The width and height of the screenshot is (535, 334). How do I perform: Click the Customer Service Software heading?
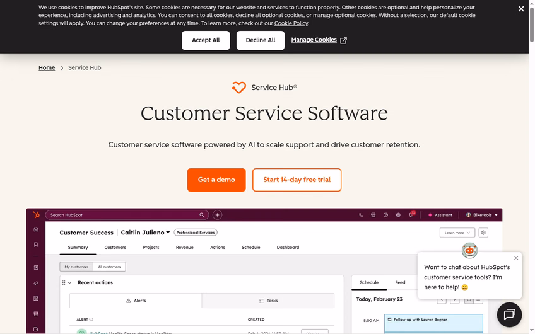tap(264, 113)
